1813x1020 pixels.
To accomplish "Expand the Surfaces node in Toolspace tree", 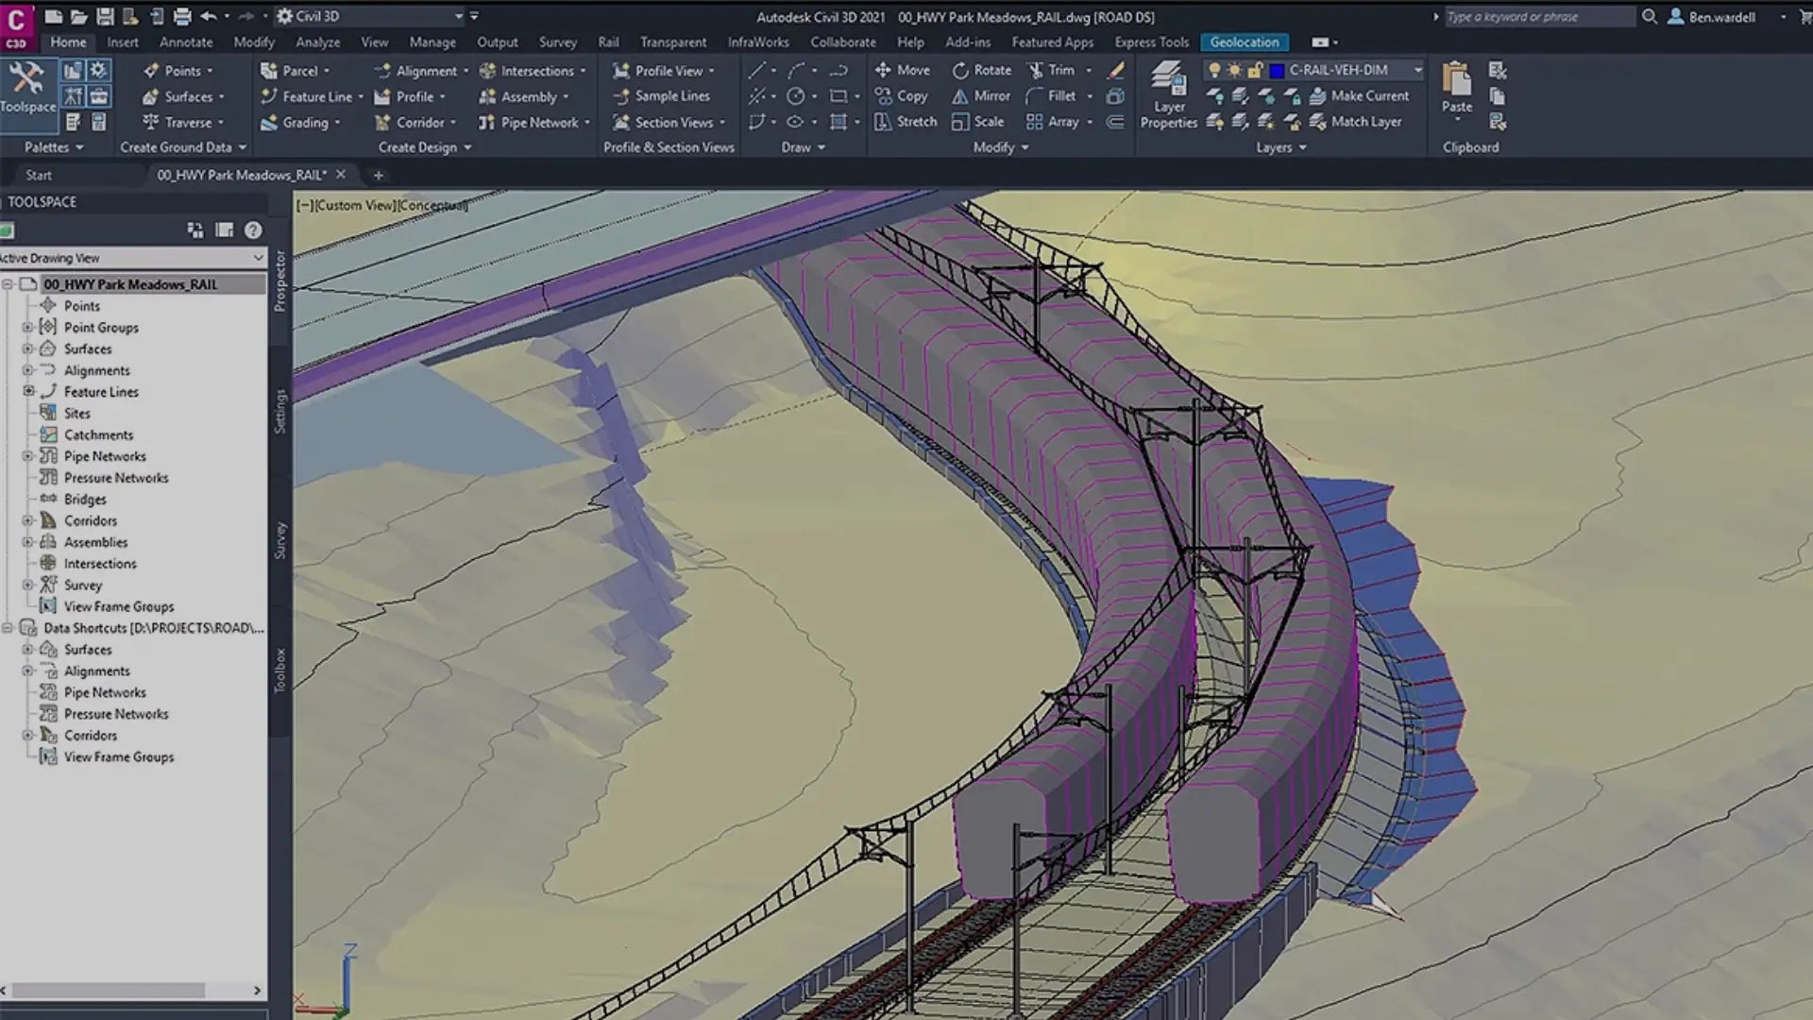I will [27, 348].
